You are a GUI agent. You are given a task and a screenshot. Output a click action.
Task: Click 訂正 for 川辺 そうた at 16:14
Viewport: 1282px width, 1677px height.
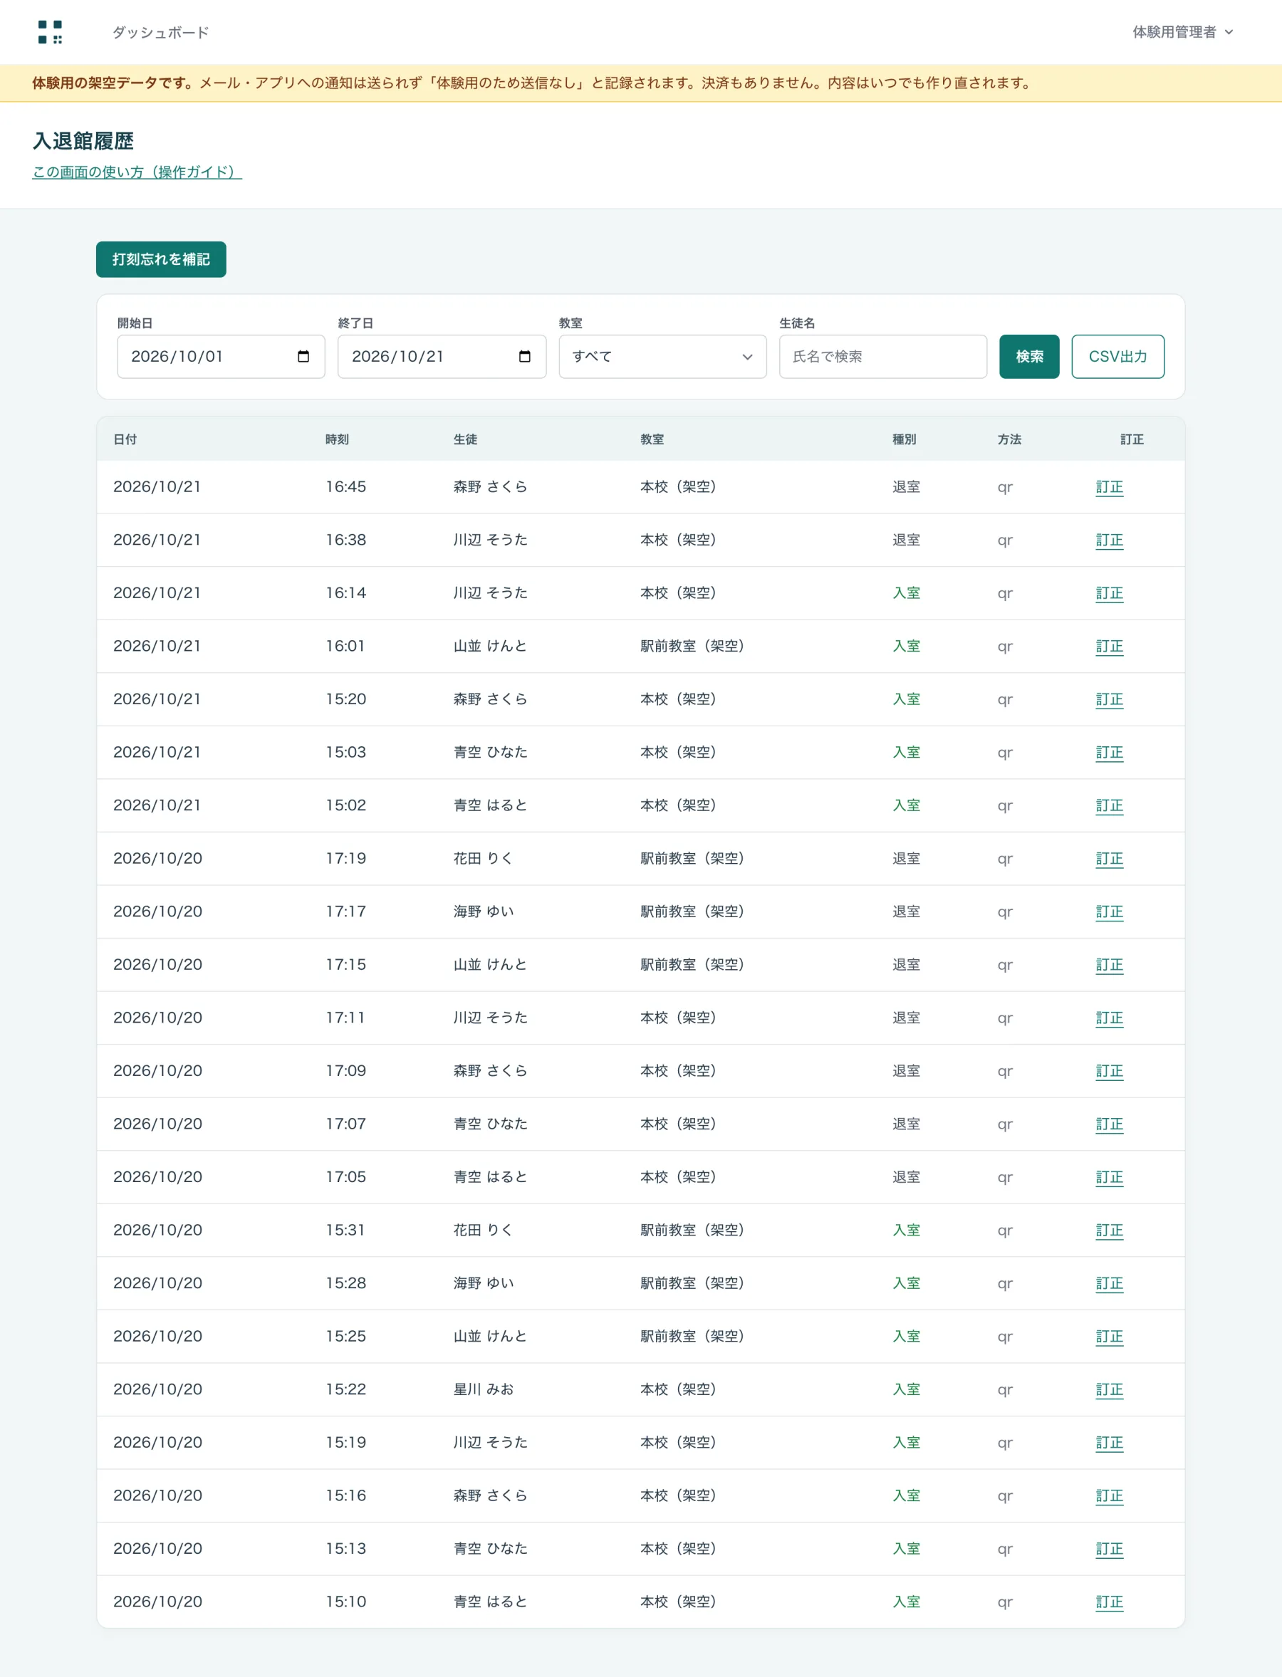pos(1110,592)
